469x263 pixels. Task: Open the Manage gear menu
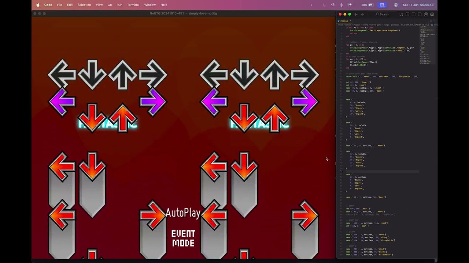(x=432, y=14)
